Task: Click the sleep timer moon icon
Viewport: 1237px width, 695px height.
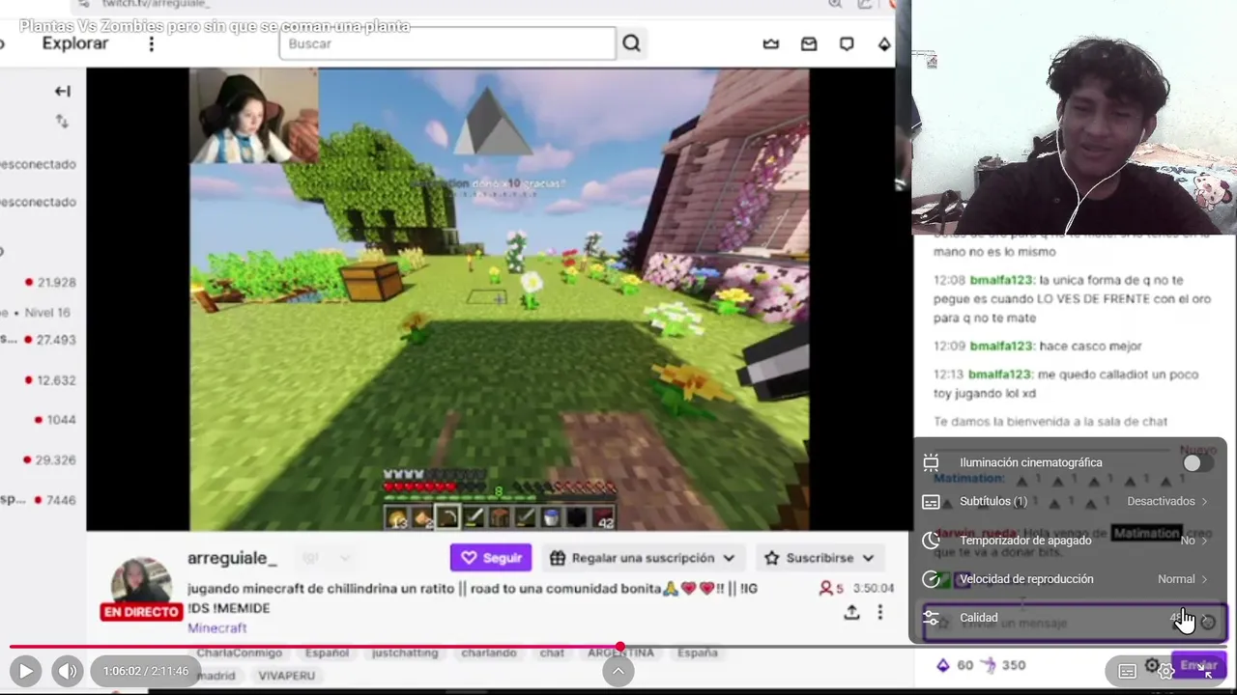Action: pyautogui.click(x=931, y=541)
